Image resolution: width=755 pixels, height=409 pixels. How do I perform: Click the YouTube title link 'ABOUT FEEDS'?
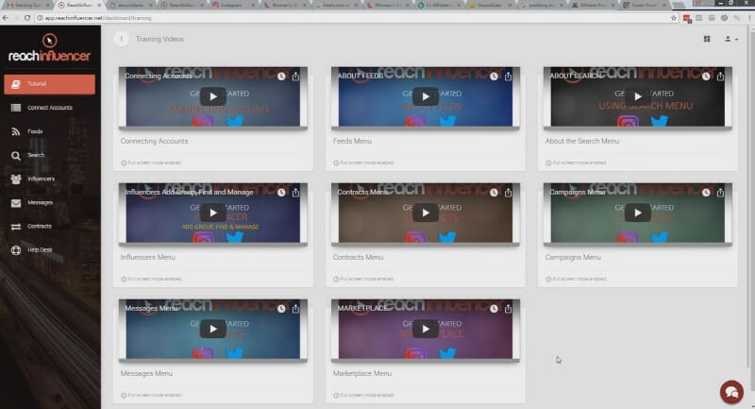360,77
